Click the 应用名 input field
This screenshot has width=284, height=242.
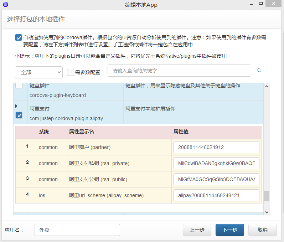[77, 230]
